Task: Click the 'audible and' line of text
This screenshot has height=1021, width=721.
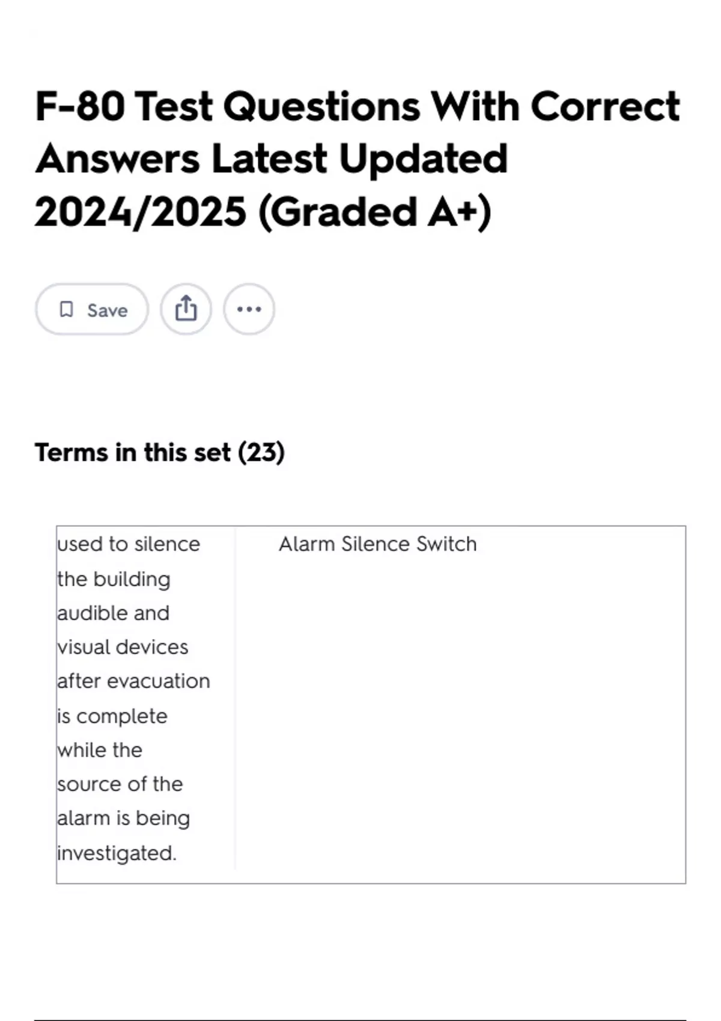Action: click(114, 613)
